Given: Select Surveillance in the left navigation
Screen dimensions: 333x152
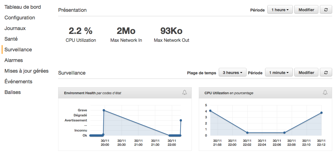Looking at the screenshot, I should [x=18, y=50].
